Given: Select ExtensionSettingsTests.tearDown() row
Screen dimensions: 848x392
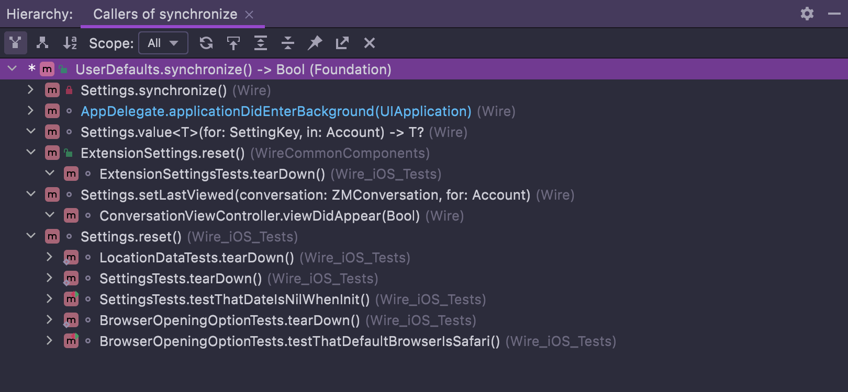Looking at the screenshot, I should (x=424, y=174).
